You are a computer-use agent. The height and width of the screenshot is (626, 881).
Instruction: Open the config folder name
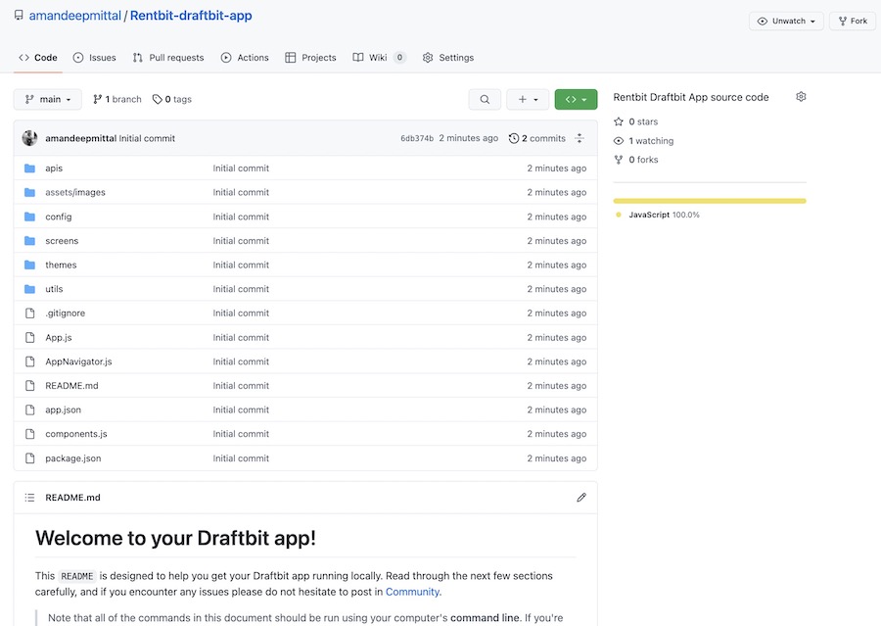click(59, 217)
